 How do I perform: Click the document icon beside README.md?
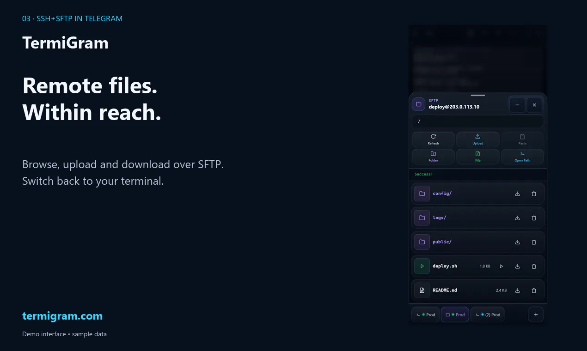pyautogui.click(x=422, y=290)
